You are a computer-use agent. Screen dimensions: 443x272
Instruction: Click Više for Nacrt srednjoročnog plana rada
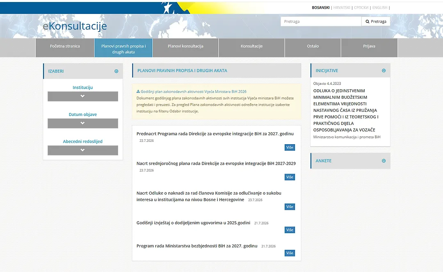click(290, 177)
